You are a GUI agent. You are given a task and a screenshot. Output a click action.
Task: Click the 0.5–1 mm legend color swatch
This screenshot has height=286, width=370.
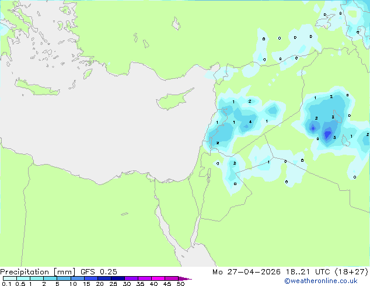point(23,278)
